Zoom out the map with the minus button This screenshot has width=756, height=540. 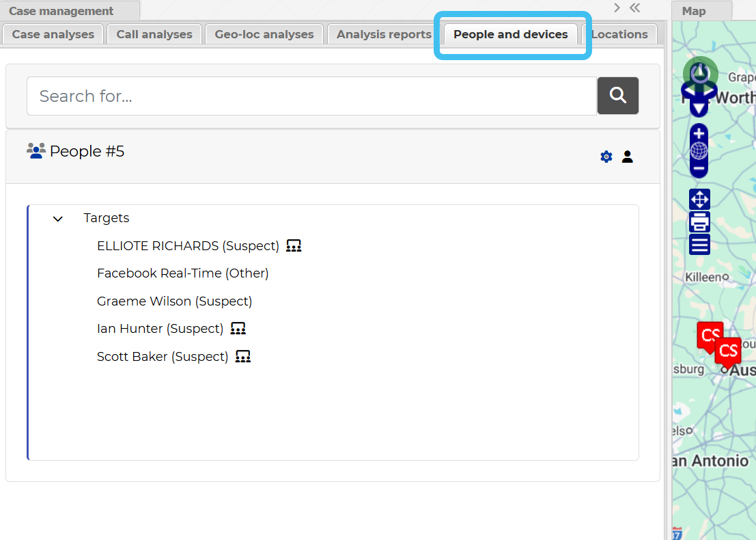click(699, 168)
